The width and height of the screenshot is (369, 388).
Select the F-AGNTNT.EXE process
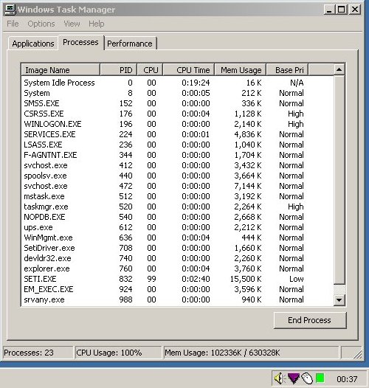pos(177,155)
